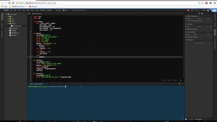Viewport: 217px width, 122px height.
Task: Open the Goto menu
Action: (28, 10)
